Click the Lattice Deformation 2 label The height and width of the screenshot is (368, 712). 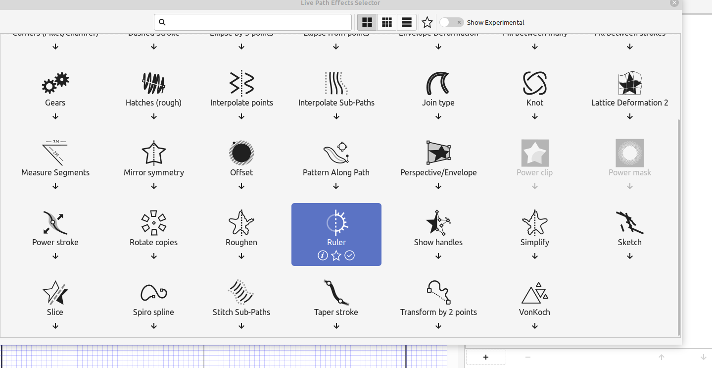coord(630,103)
